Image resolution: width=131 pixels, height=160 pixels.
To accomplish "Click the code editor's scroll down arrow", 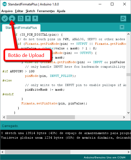I will tap(129, 113).
